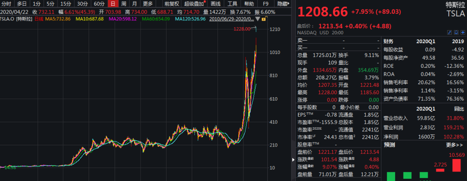Viewport: 467px width, 181px height.
Task: Click the pencil edit note icon
Action: [x=450, y=33]
